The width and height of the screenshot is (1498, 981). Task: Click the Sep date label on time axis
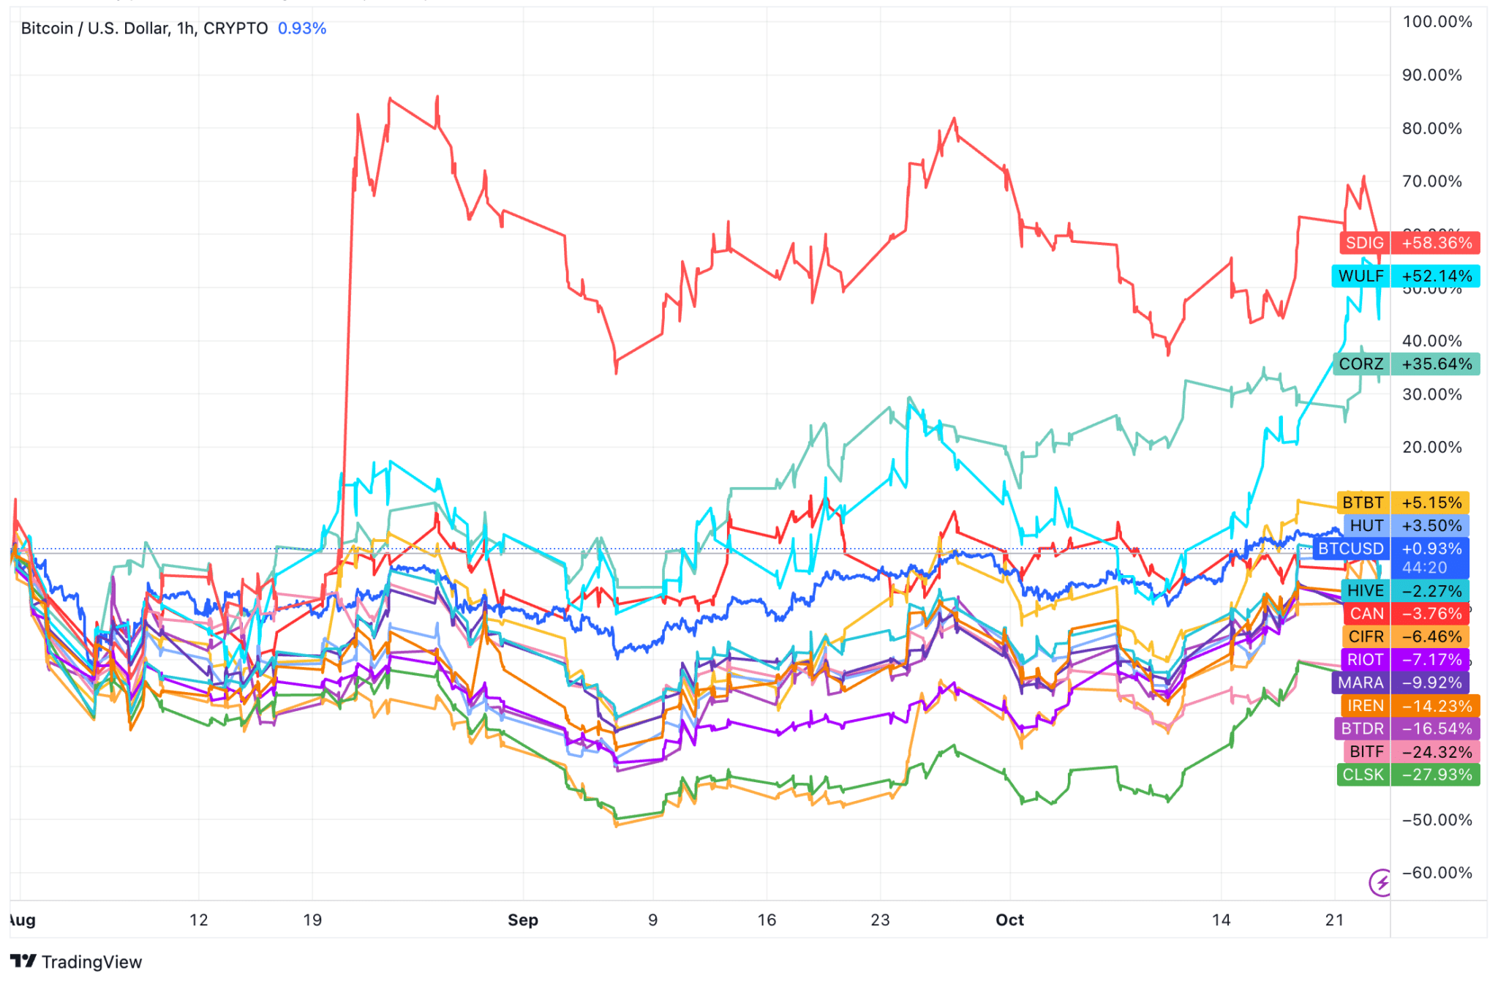point(523,920)
